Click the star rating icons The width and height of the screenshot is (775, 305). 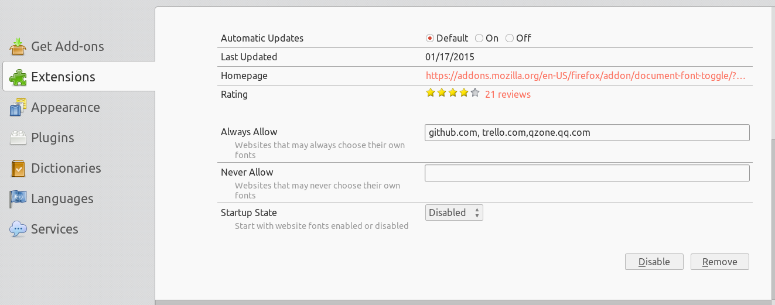[453, 92]
